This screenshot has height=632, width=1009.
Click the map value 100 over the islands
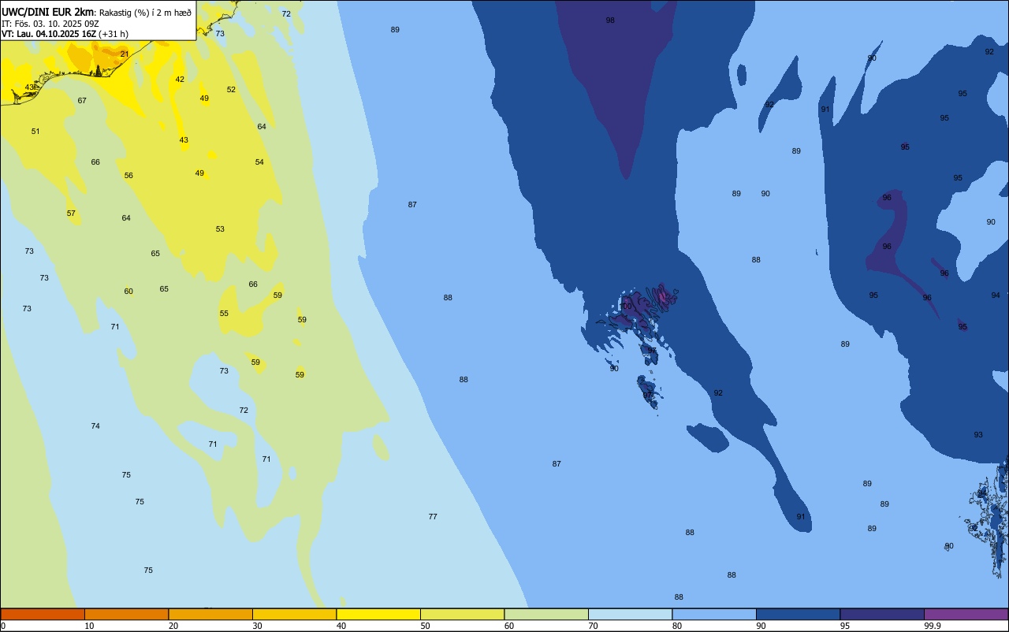point(627,307)
